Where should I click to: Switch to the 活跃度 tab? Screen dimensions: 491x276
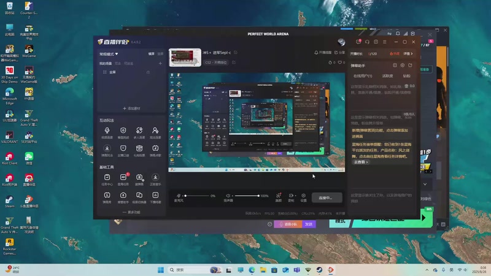[x=387, y=76]
